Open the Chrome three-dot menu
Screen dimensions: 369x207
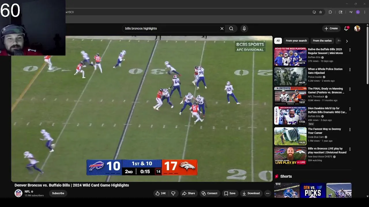(365, 12)
